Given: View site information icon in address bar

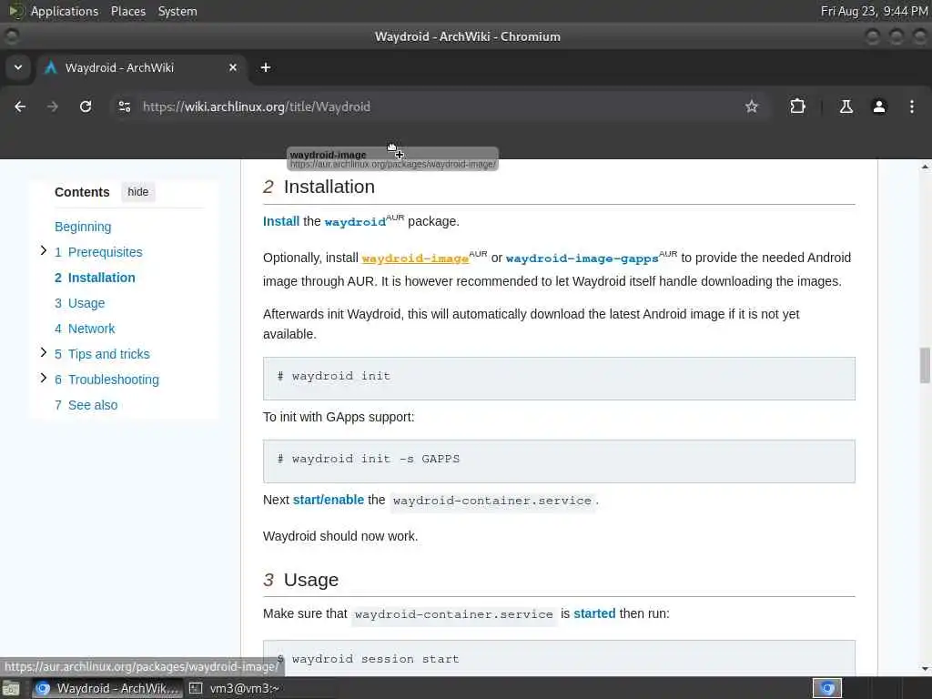Looking at the screenshot, I should [x=124, y=106].
